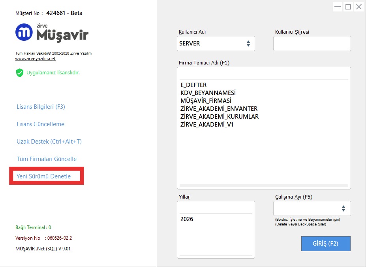The width and height of the screenshot is (366, 267).
Task: Click the GİRİŞ (F2) button
Action: [326, 244]
